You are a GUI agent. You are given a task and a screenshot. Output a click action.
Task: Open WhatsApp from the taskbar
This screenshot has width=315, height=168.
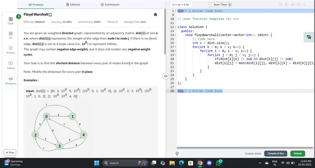click(x=219, y=163)
